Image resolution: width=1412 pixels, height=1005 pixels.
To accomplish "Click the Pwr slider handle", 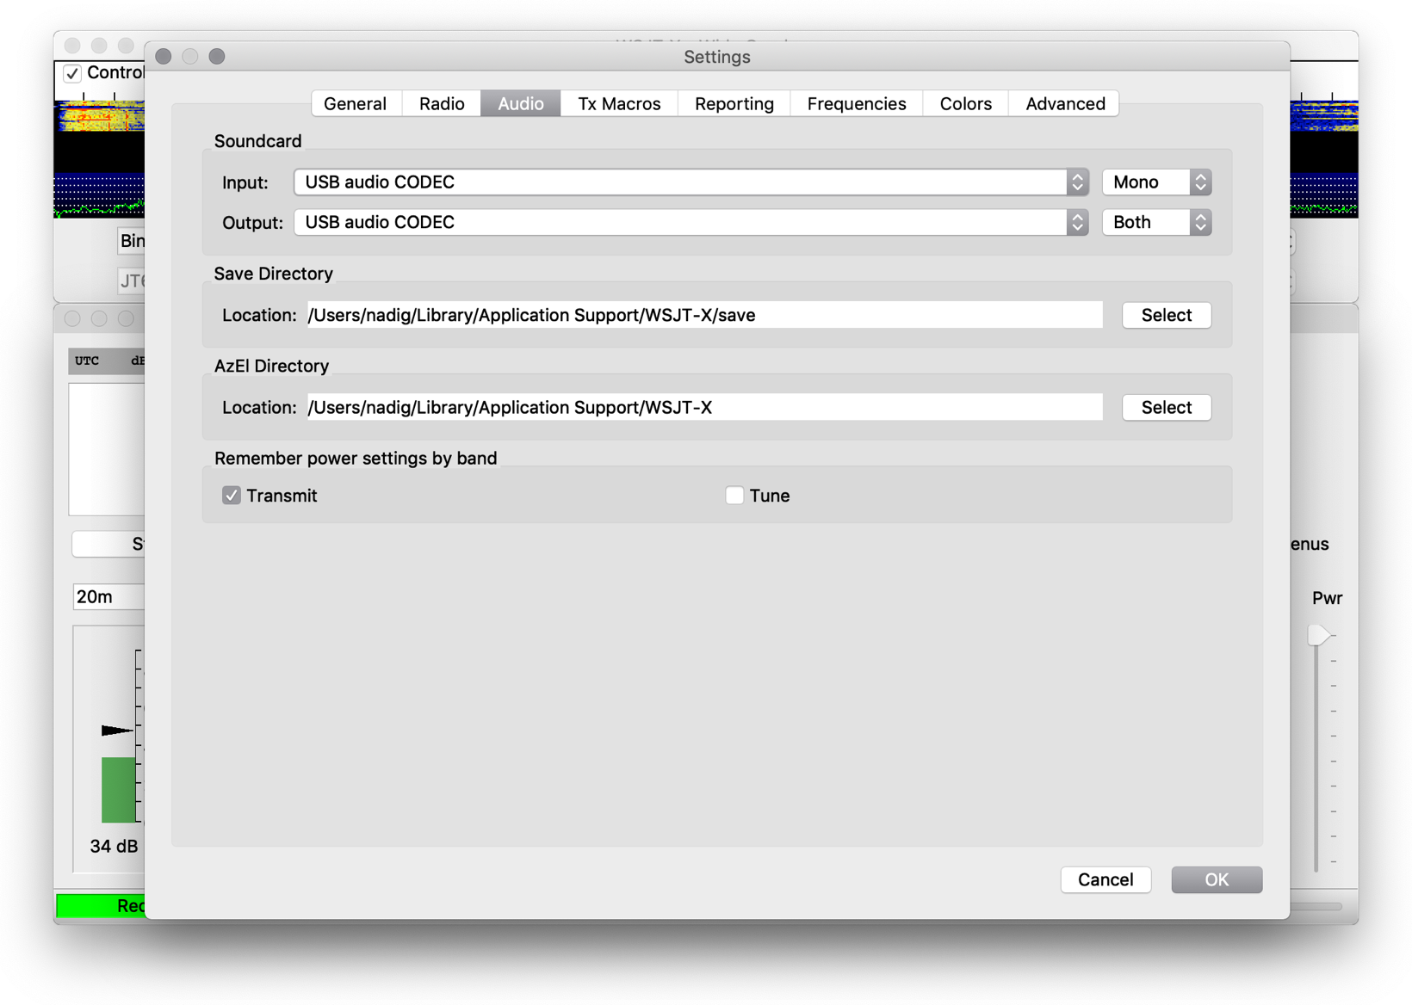I will (x=1317, y=635).
